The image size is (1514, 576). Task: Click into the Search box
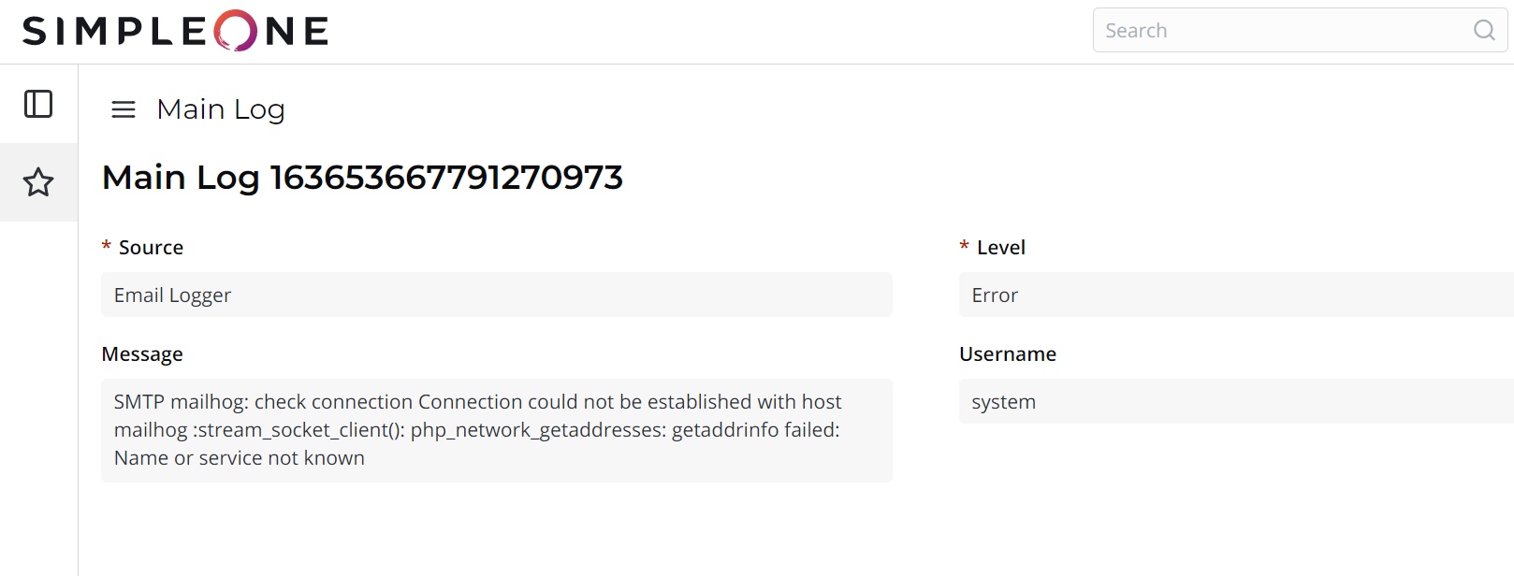click(1282, 31)
